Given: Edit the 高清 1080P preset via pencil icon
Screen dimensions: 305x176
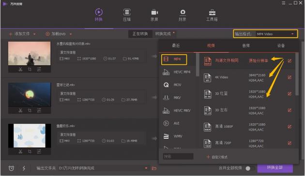Looking at the screenshot, I should point(290,127).
